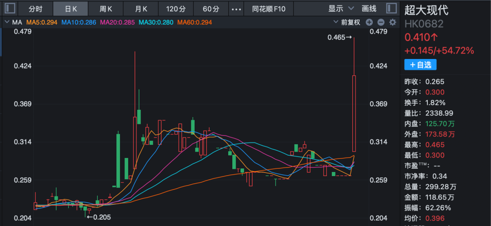The width and height of the screenshot is (491, 226).
Task: Click the zoom out minus icon
Action: (x=381, y=22)
